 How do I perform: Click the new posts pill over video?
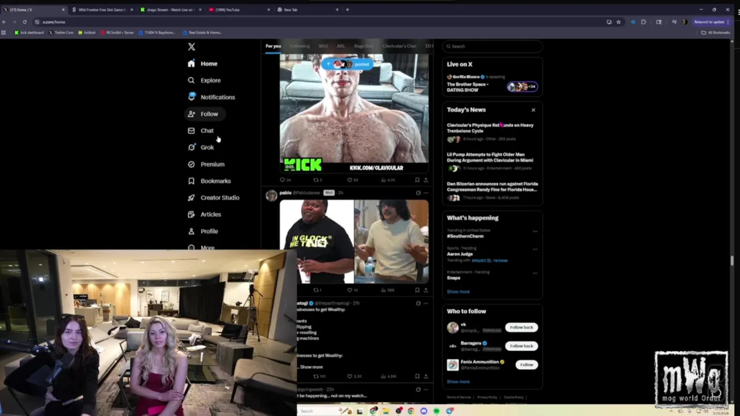coord(348,64)
